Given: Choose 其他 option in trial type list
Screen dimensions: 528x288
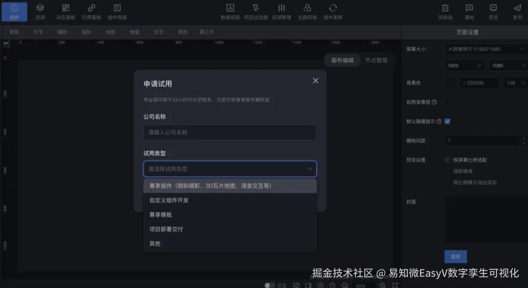Looking at the screenshot, I should pos(230,244).
